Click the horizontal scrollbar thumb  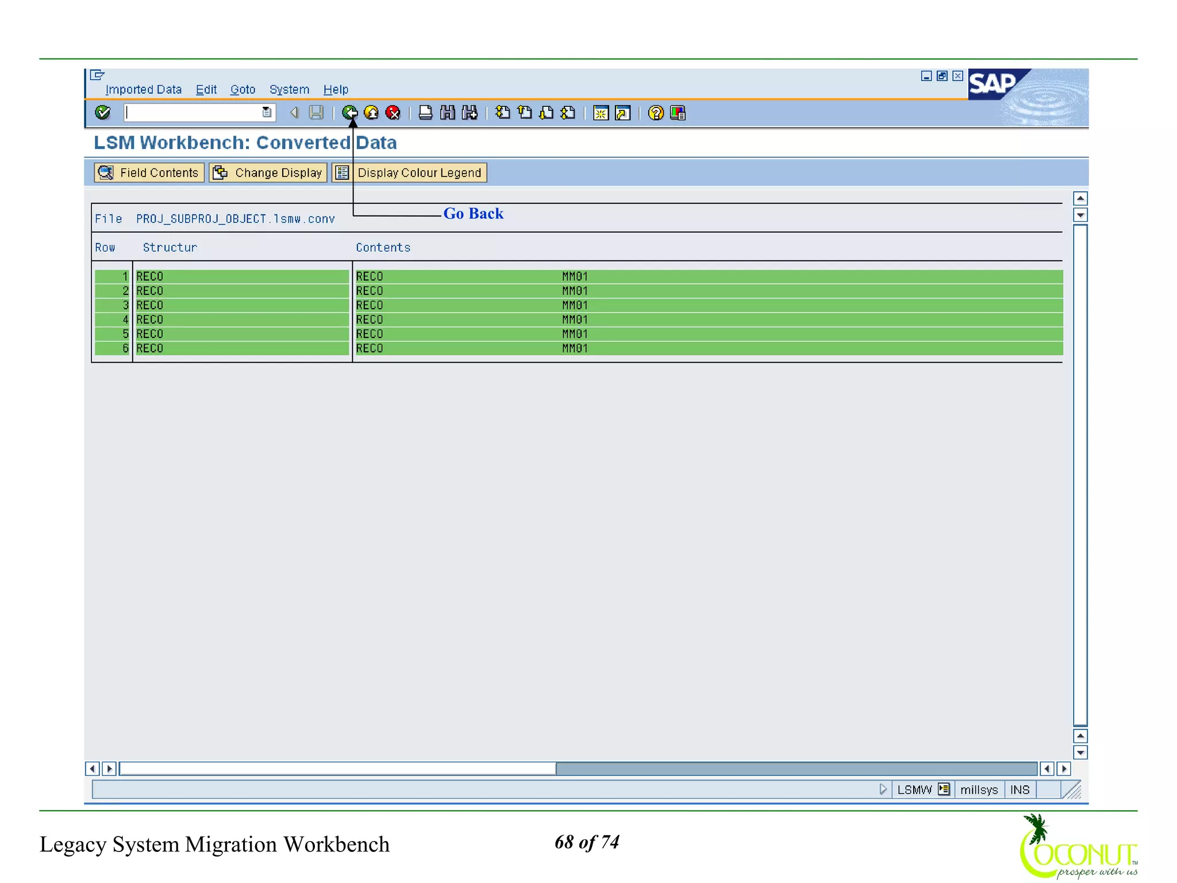[337, 769]
